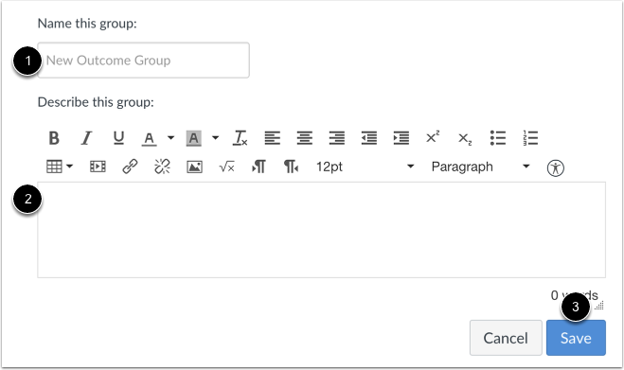The image size is (624, 370).
Task: Remove link with broken chain icon
Action: tap(162, 167)
